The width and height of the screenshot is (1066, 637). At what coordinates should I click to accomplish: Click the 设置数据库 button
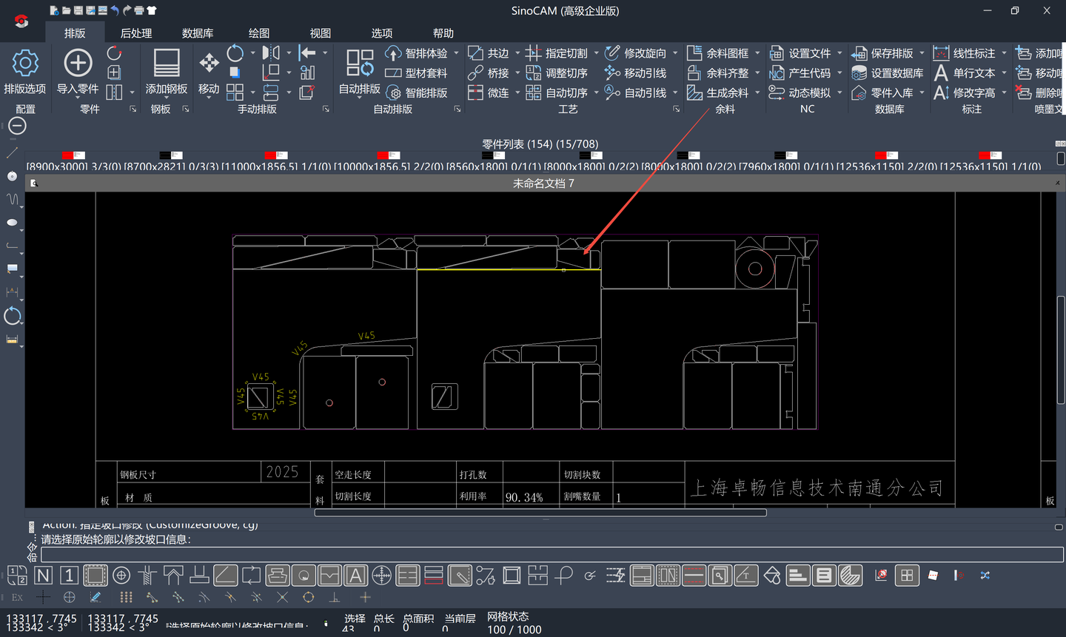click(888, 73)
